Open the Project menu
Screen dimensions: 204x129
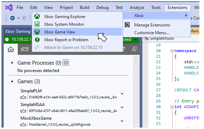coord(66,7)
